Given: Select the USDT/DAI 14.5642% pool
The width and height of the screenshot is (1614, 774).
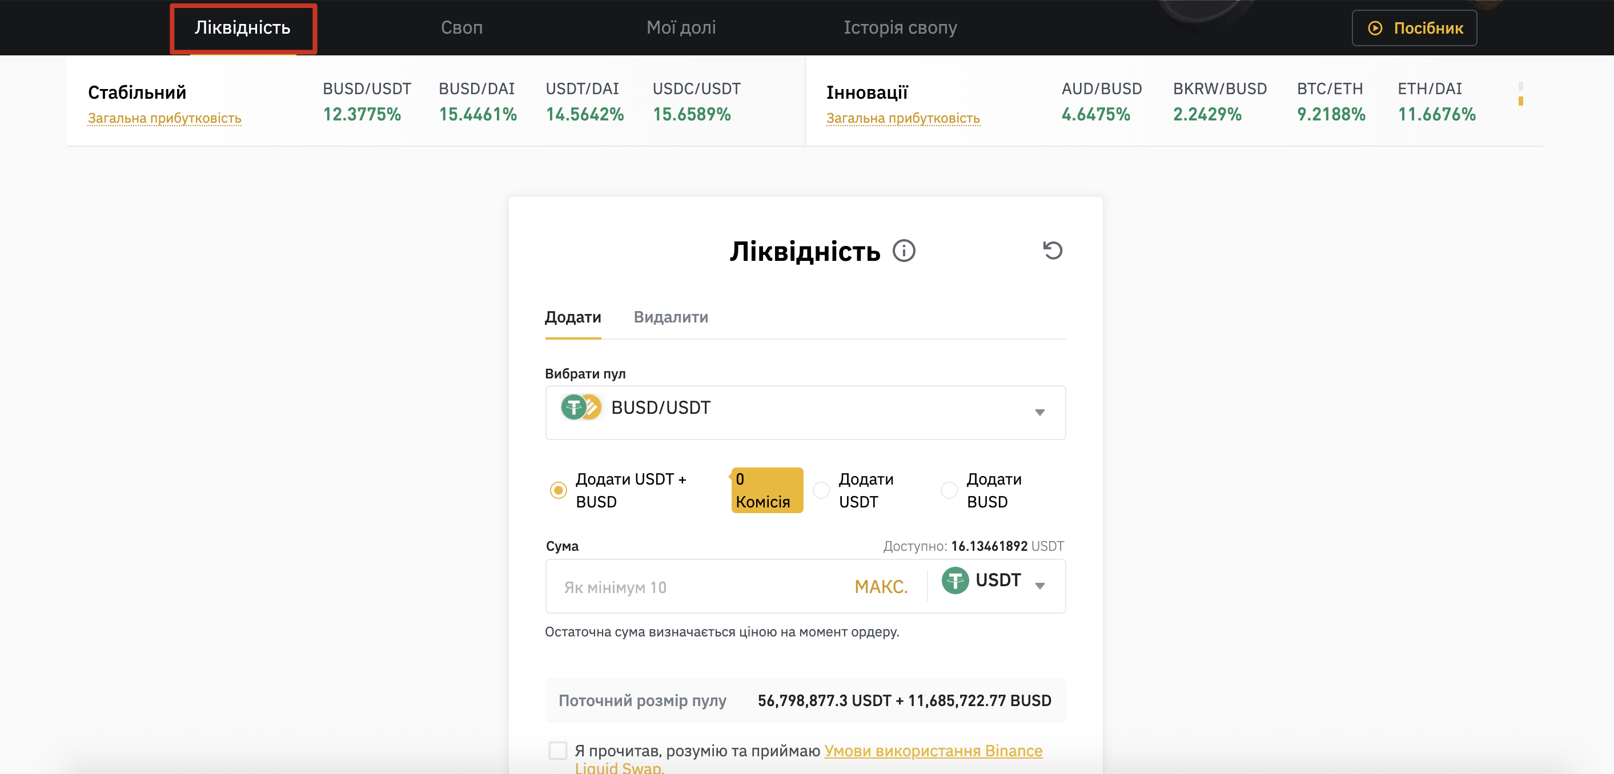Looking at the screenshot, I should pos(585,102).
